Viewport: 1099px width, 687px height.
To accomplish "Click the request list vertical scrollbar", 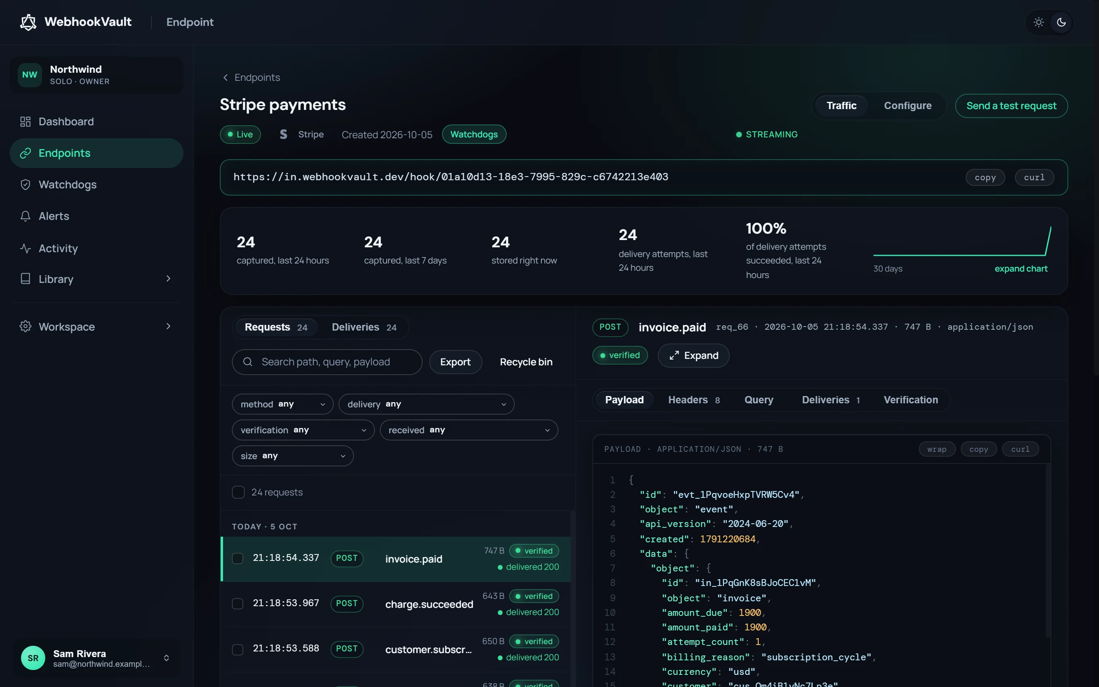I will (573, 598).
